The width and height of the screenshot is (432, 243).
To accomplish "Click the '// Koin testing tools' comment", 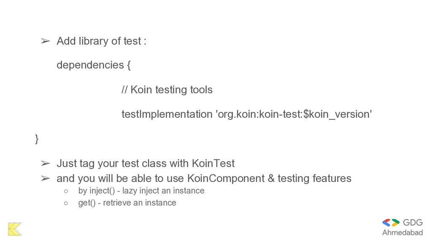I will click(167, 90).
